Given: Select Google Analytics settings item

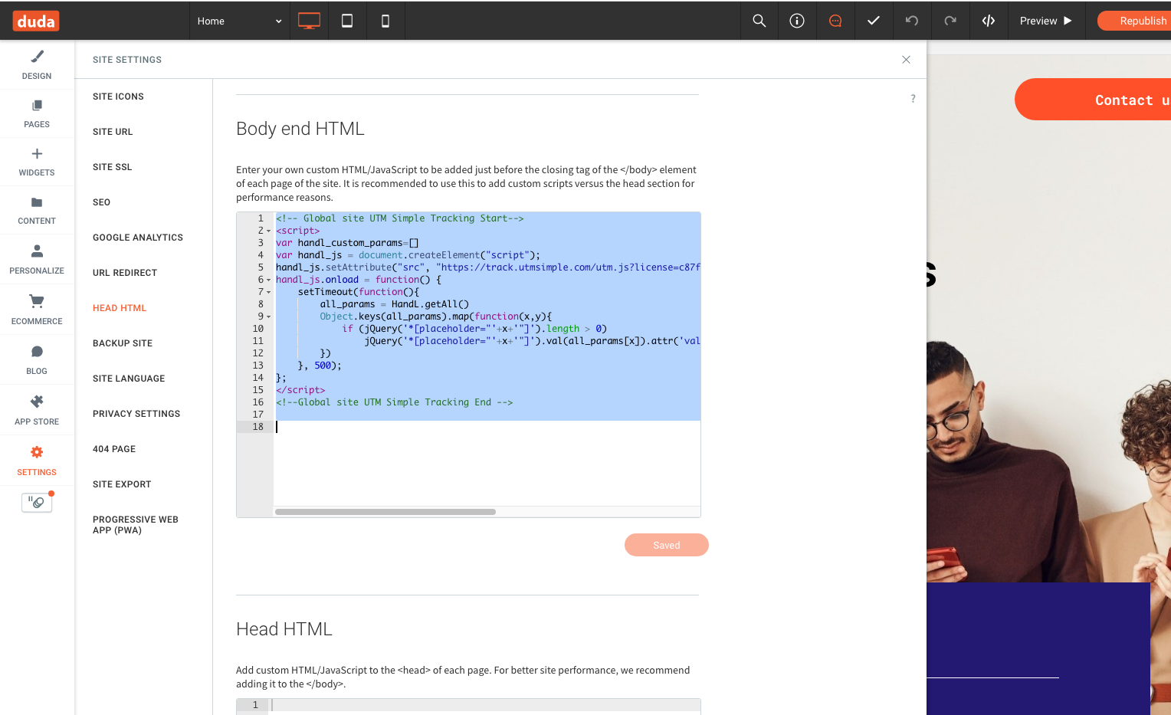Looking at the screenshot, I should (138, 238).
